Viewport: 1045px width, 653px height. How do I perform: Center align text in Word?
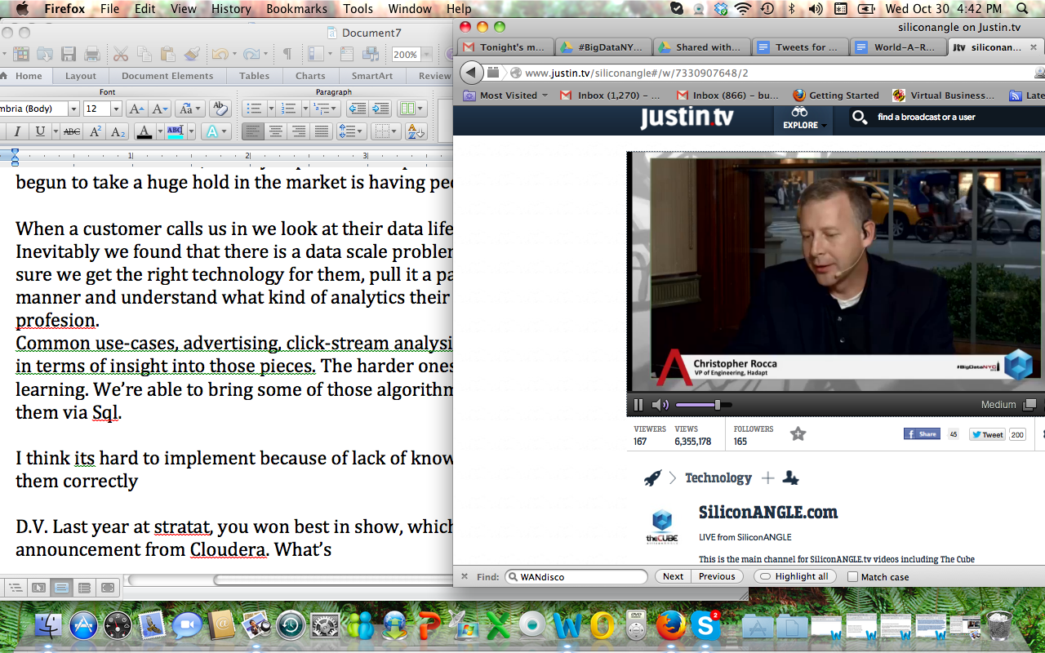276,131
